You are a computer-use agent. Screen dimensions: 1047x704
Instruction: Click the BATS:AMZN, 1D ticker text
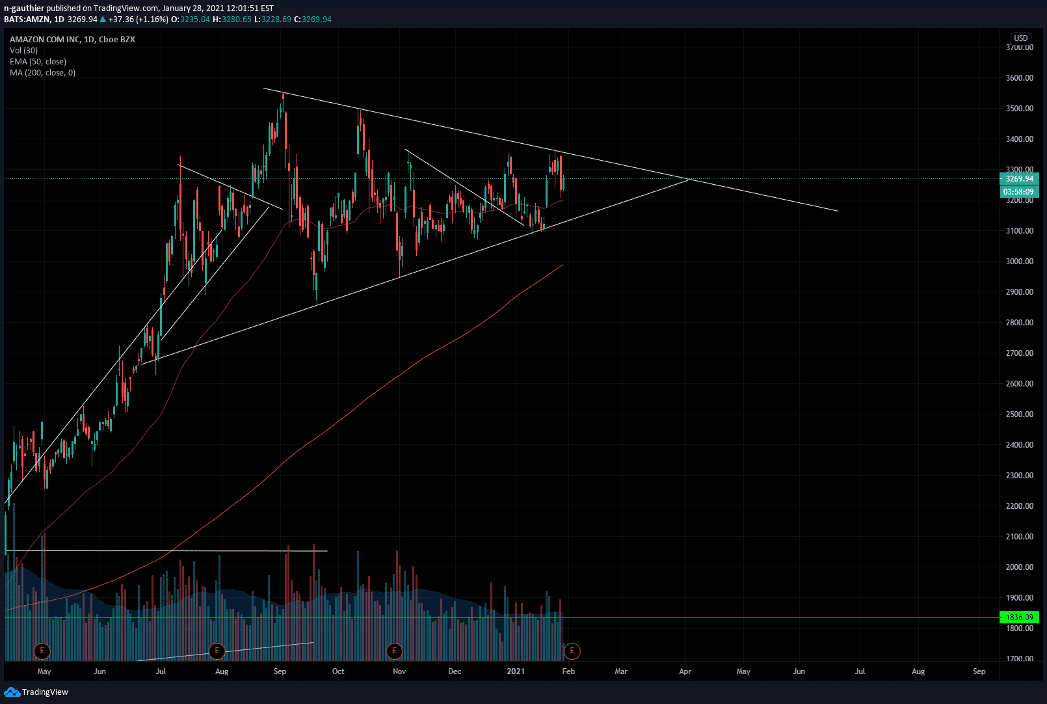34,19
